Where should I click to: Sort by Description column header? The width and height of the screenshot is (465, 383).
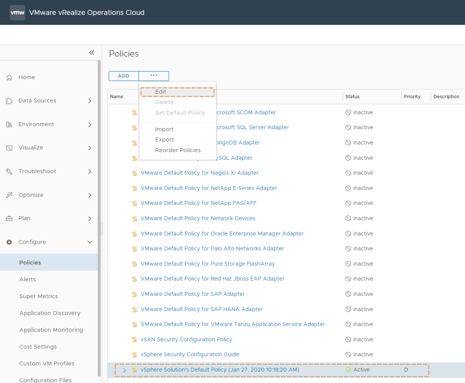446,97
